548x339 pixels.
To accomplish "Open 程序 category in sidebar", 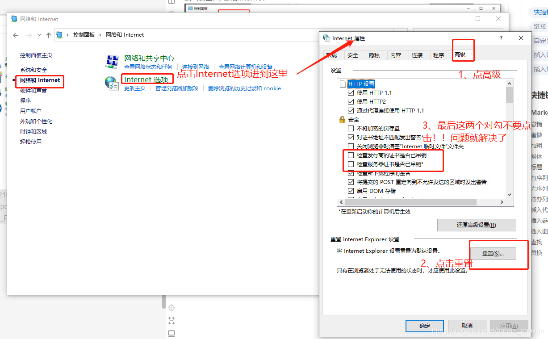I will (25, 101).
